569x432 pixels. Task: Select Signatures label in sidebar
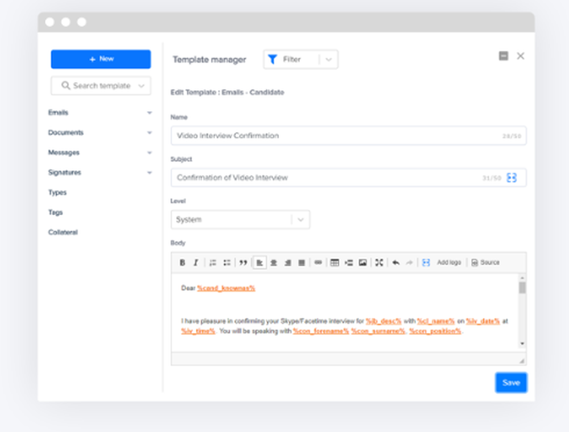point(65,172)
